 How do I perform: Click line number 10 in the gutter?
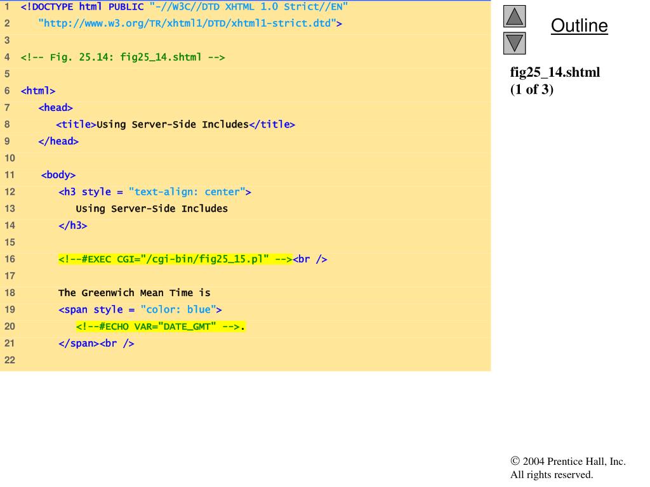point(10,158)
